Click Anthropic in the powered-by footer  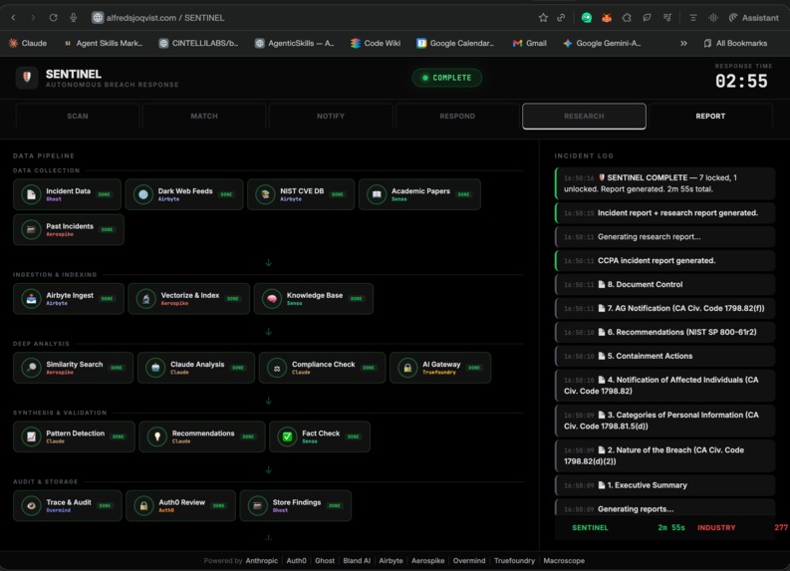pyautogui.click(x=261, y=561)
